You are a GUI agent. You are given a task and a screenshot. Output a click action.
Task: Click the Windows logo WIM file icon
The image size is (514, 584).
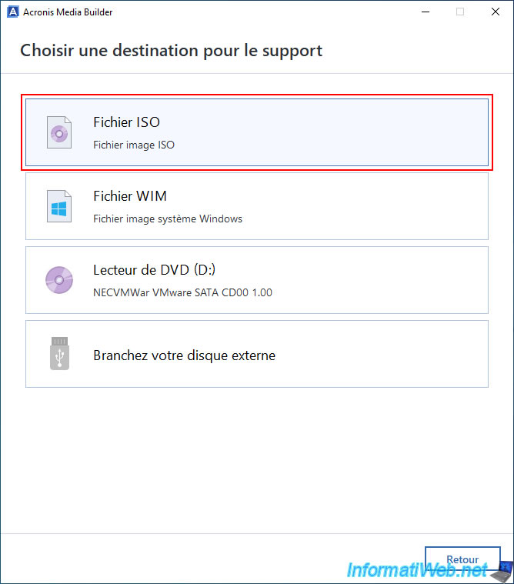[x=59, y=206]
